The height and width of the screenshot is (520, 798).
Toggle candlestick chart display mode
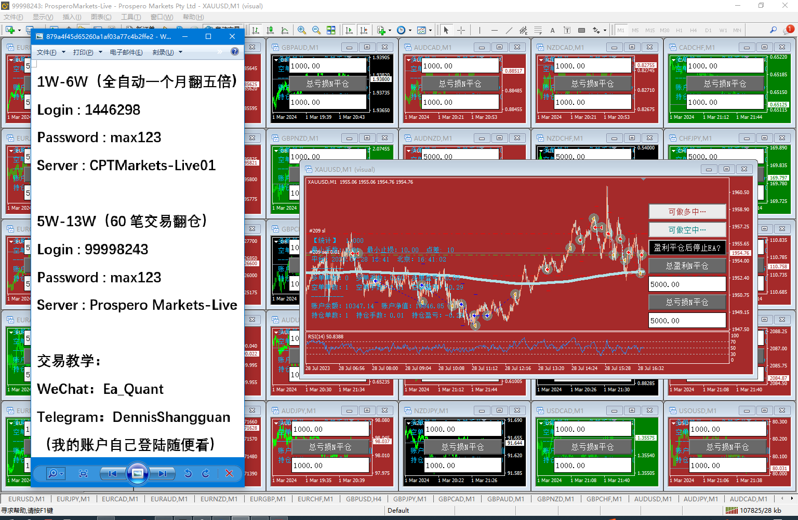(x=270, y=30)
